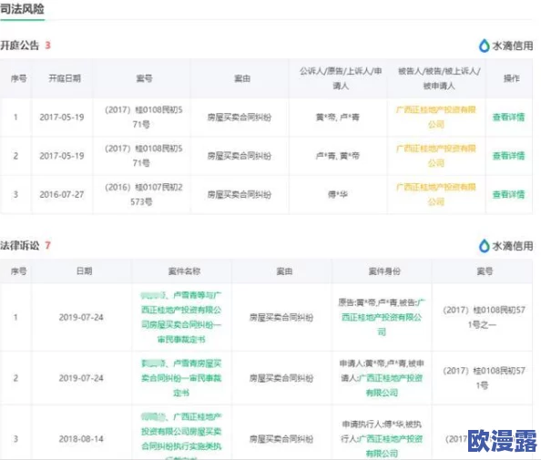Screen dimensions: 541x460
Task: Select case number (2016) 桂0107民初2573号
Action: click(144, 194)
